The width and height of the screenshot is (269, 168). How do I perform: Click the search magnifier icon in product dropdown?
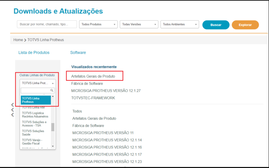pyautogui.click(x=52, y=90)
